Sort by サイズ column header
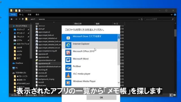Screen dimensions: 181x102 click(x=116, y=24)
